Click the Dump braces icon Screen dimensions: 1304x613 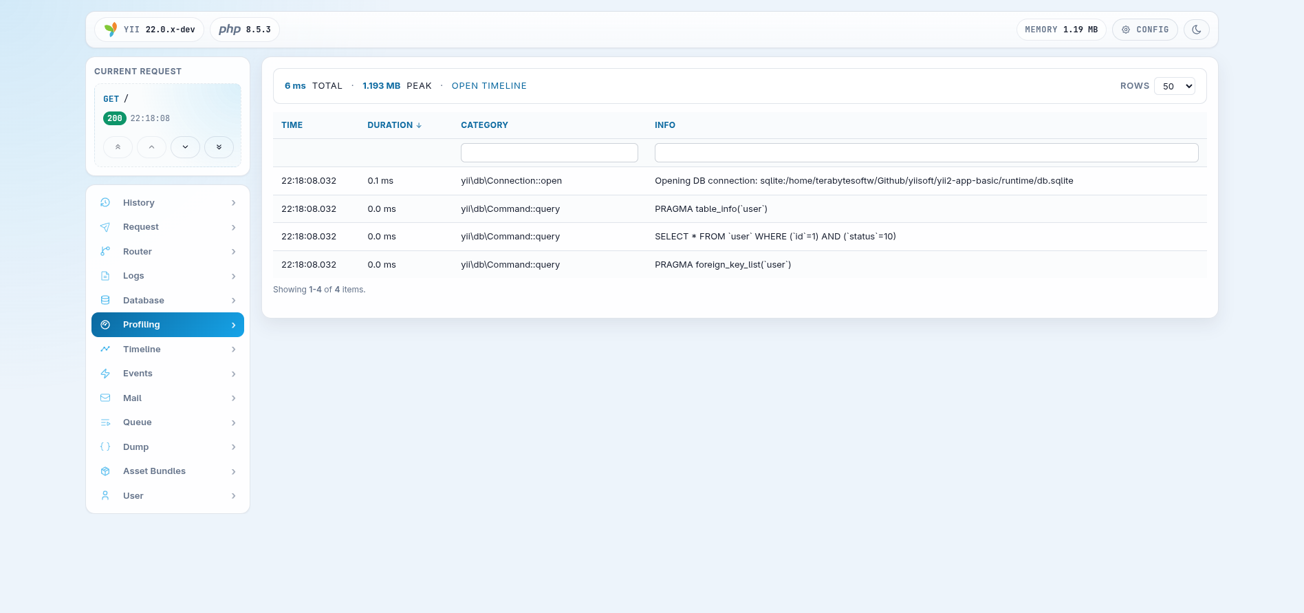point(105,447)
